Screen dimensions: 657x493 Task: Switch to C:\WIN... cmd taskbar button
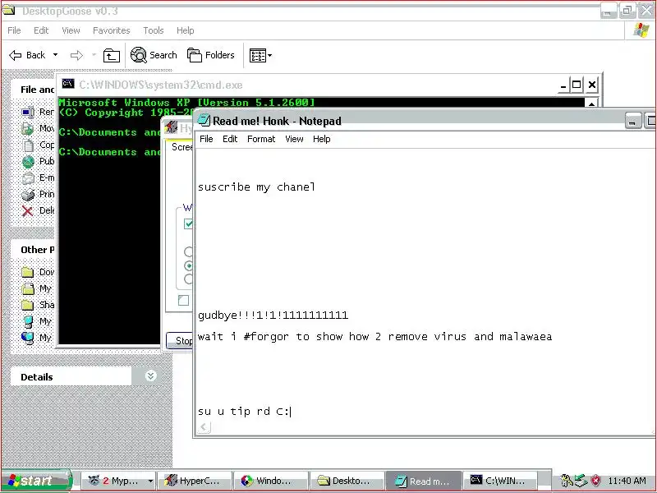coord(499,481)
